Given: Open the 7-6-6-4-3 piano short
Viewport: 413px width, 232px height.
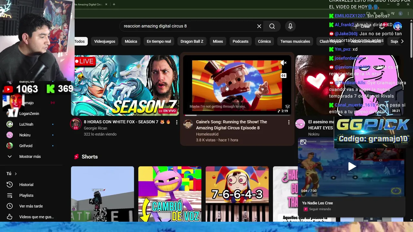Looking at the screenshot, I should click(237, 194).
